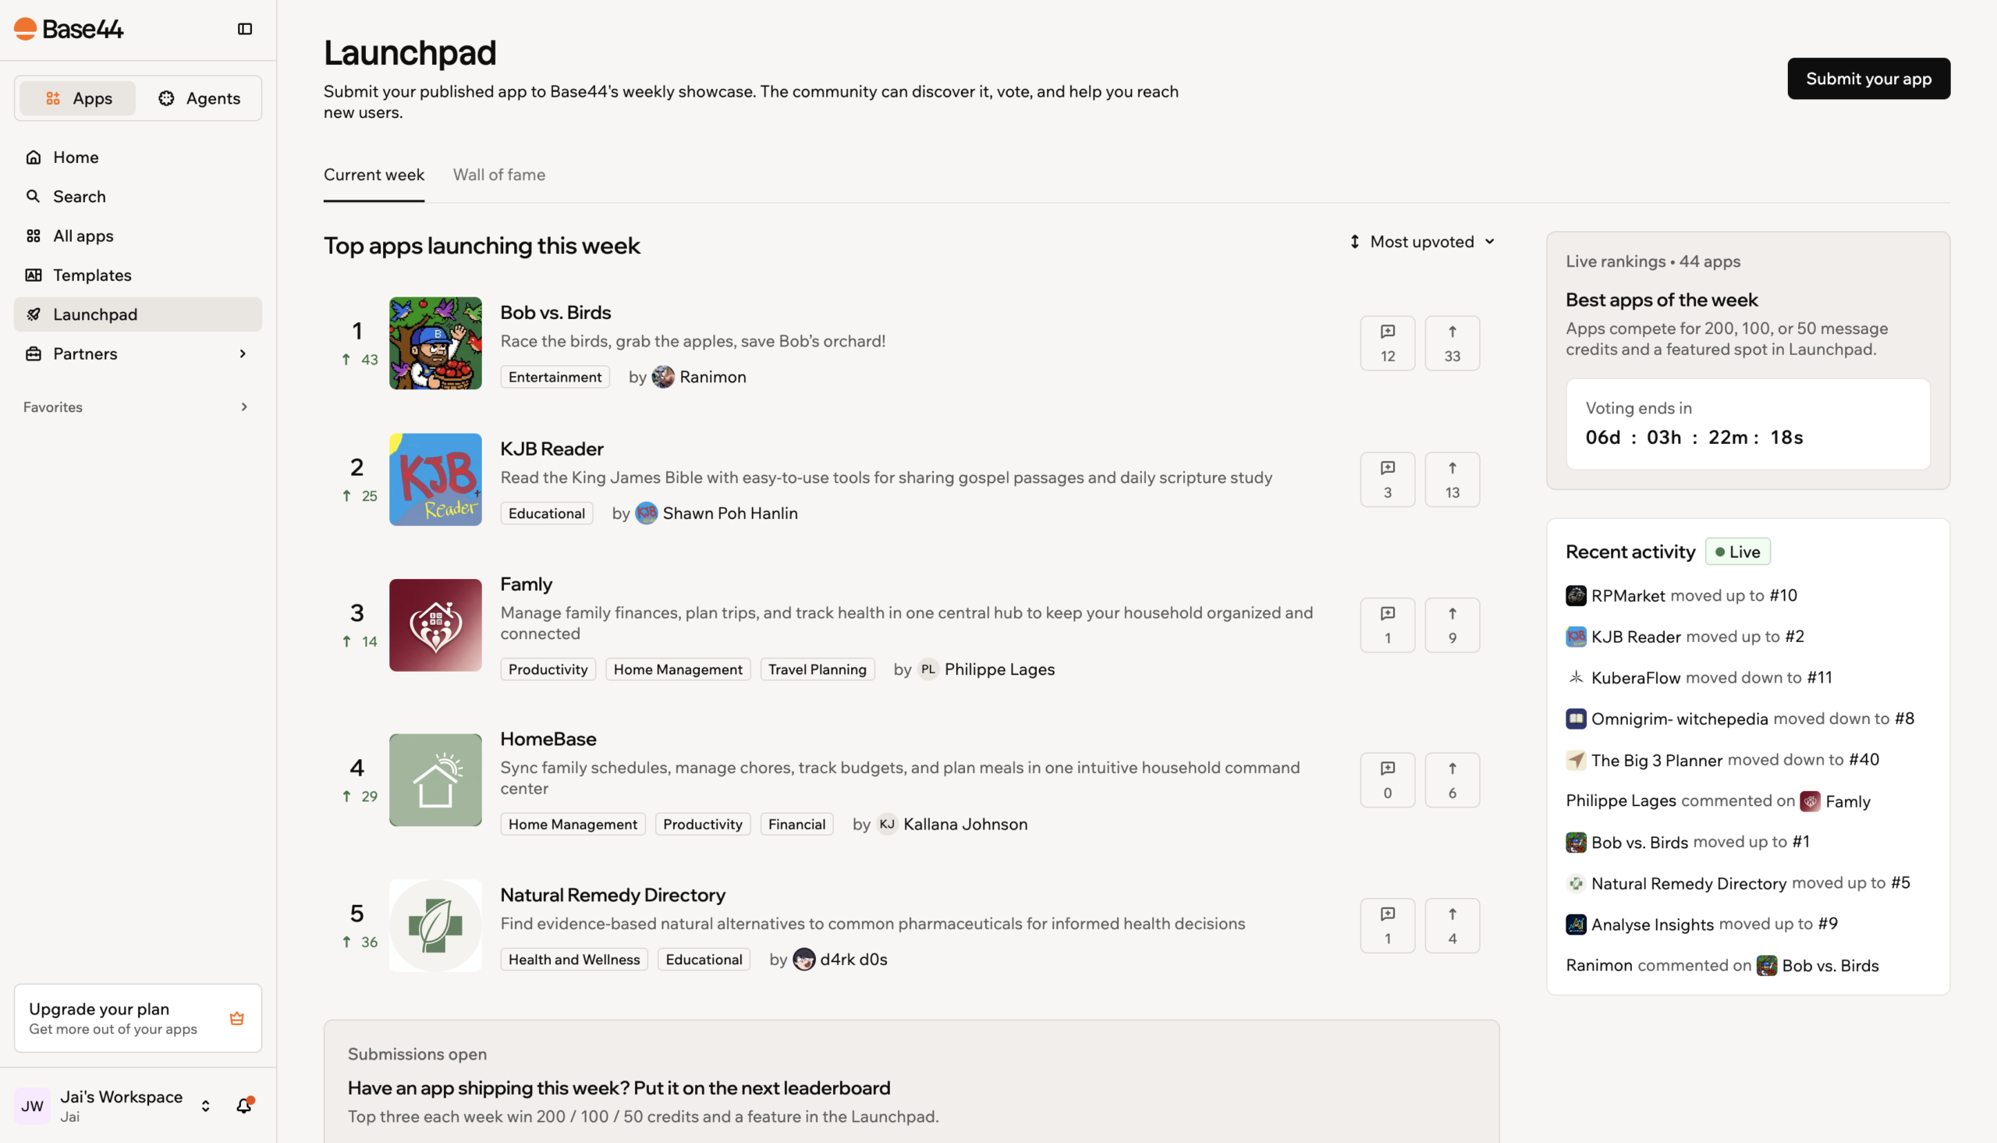Viewport: 1997px width, 1143px height.
Task: Click the Analyse Insights activity icon
Action: [x=1576, y=925]
